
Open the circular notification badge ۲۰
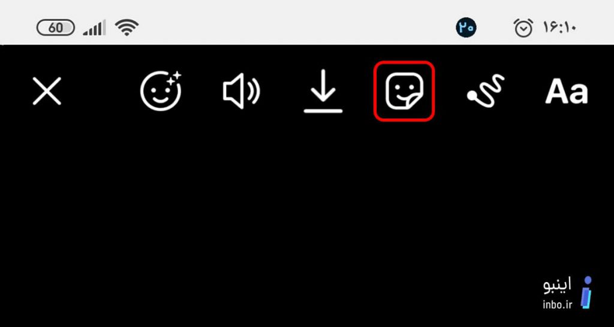tap(466, 28)
